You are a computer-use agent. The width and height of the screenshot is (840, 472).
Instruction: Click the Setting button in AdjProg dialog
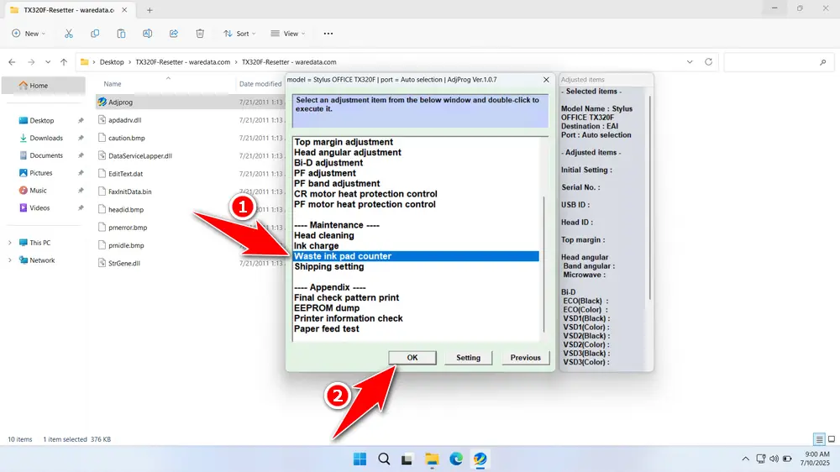468,358
